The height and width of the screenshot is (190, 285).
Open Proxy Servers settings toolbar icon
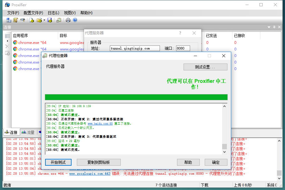[x=8, y=20]
